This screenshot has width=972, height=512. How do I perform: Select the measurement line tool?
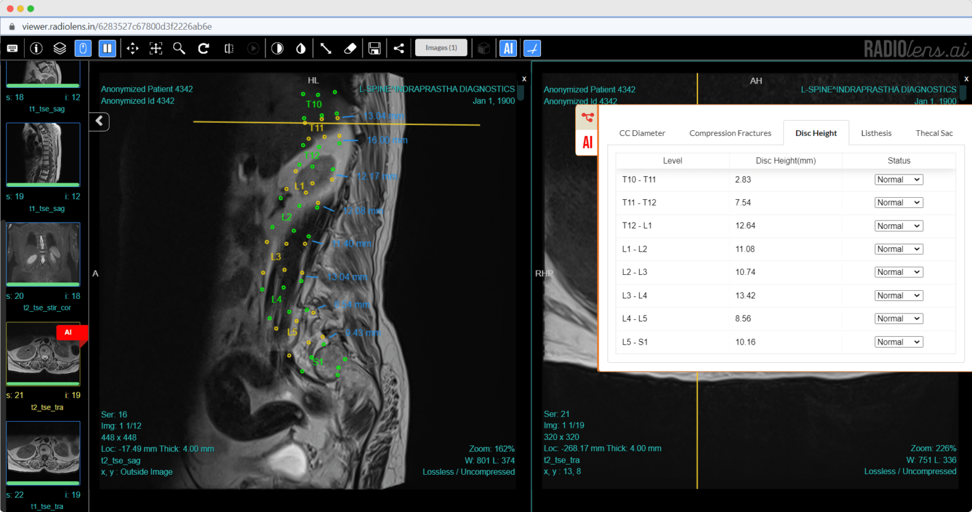pyautogui.click(x=325, y=48)
